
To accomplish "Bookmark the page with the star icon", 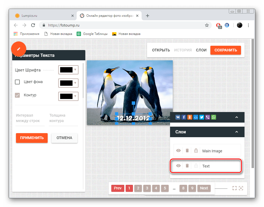I will (207, 25).
